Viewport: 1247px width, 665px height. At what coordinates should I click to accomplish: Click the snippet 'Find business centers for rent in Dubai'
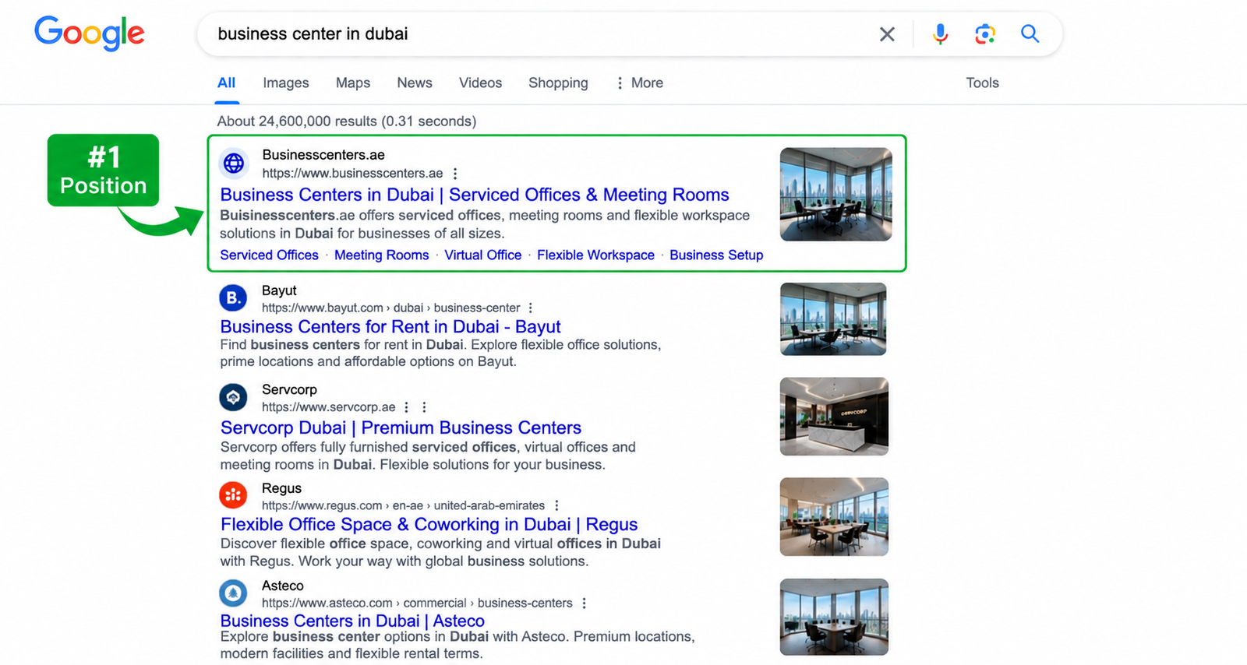coord(341,345)
